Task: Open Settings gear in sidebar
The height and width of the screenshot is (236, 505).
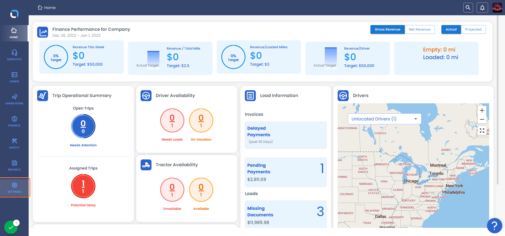Action: click(14, 187)
